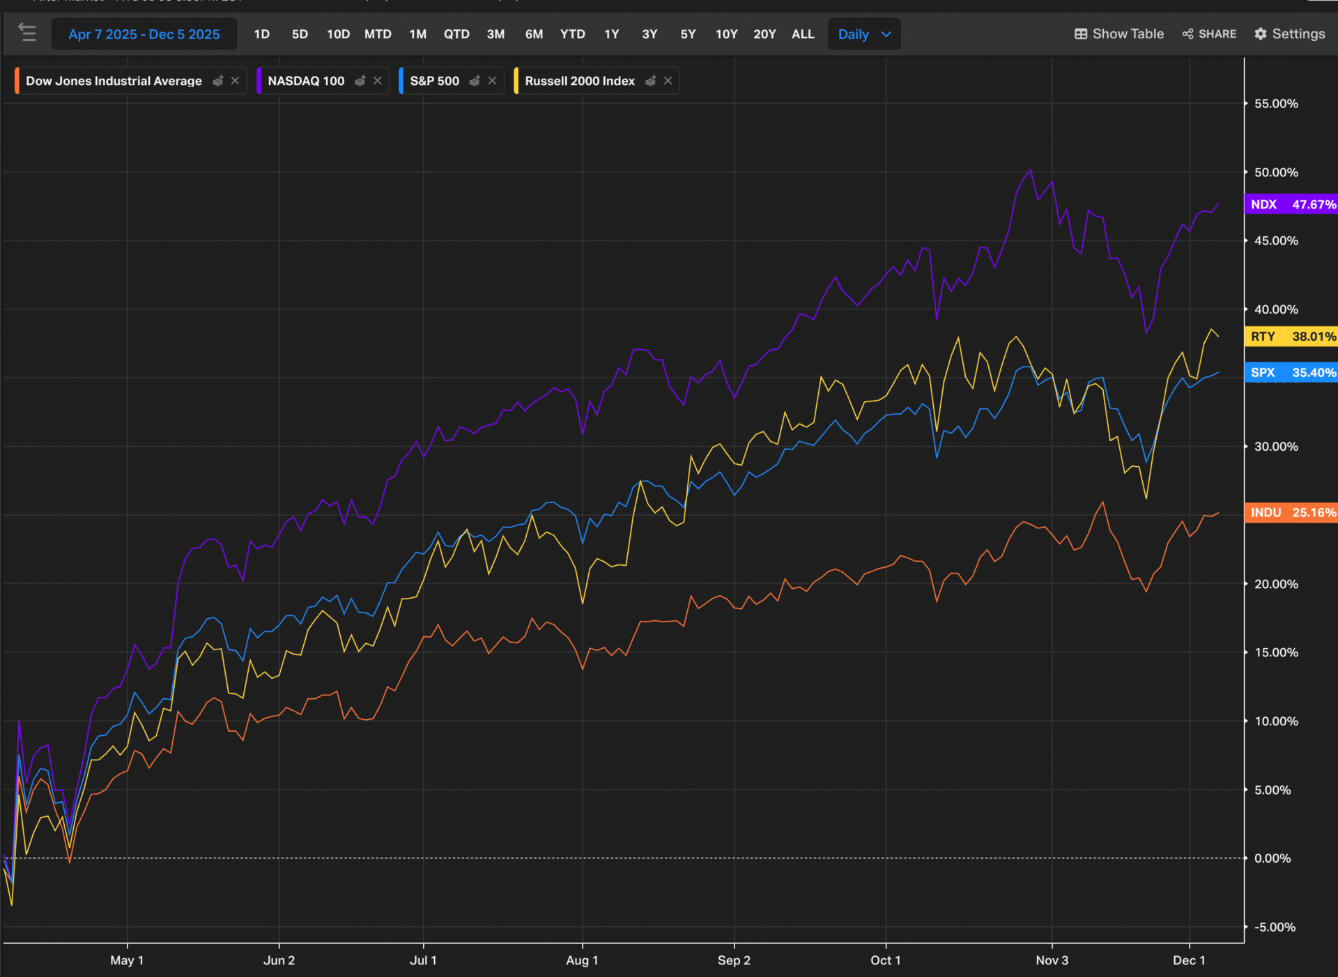Click the S&P 500 blue color swatch
This screenshot has height=977, width=1338.
pyautogui.click(x=401, y=81)
